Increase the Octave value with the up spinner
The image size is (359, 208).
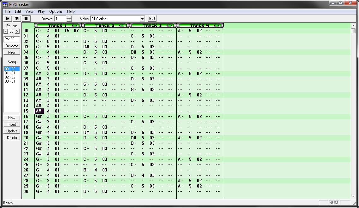pos(69,17)
